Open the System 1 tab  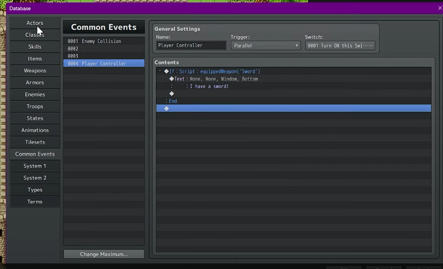coord(35,166)
